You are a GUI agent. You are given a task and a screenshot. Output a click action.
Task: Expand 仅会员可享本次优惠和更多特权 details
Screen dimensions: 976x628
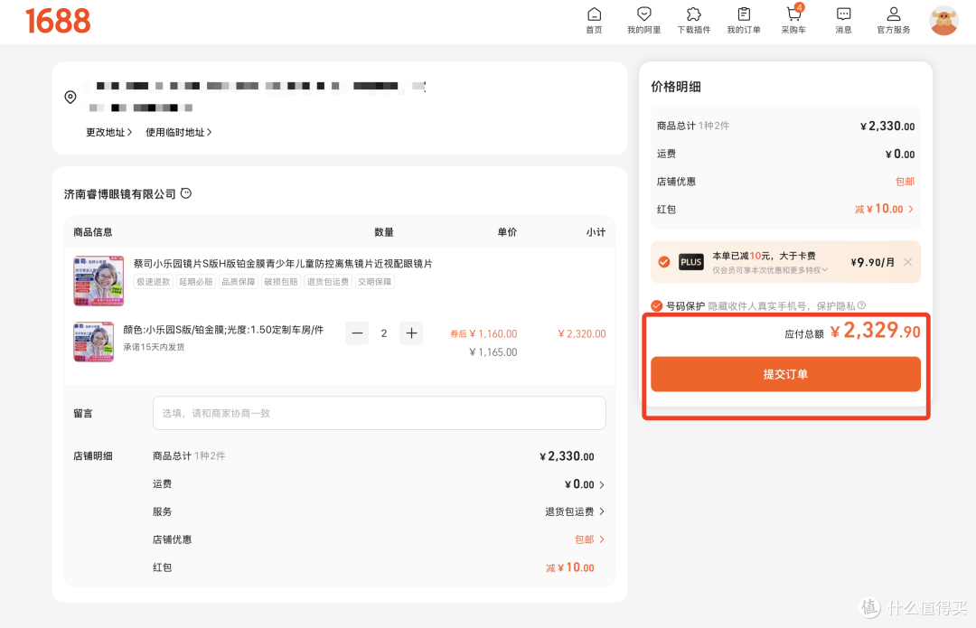coord(770,270)
